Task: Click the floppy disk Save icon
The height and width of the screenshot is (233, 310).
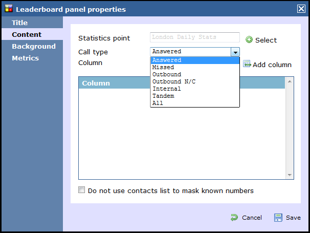Action: pos(278,218)
